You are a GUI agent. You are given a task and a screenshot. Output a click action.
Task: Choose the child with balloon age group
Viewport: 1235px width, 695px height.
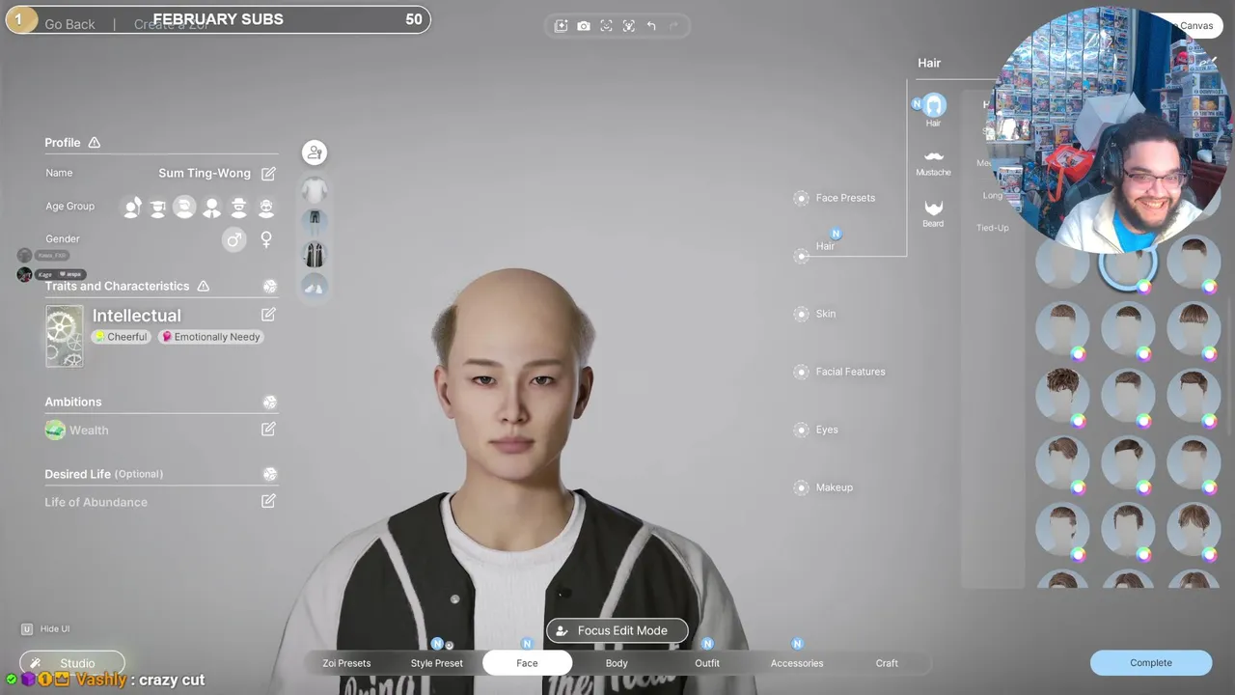click(132, 207)
